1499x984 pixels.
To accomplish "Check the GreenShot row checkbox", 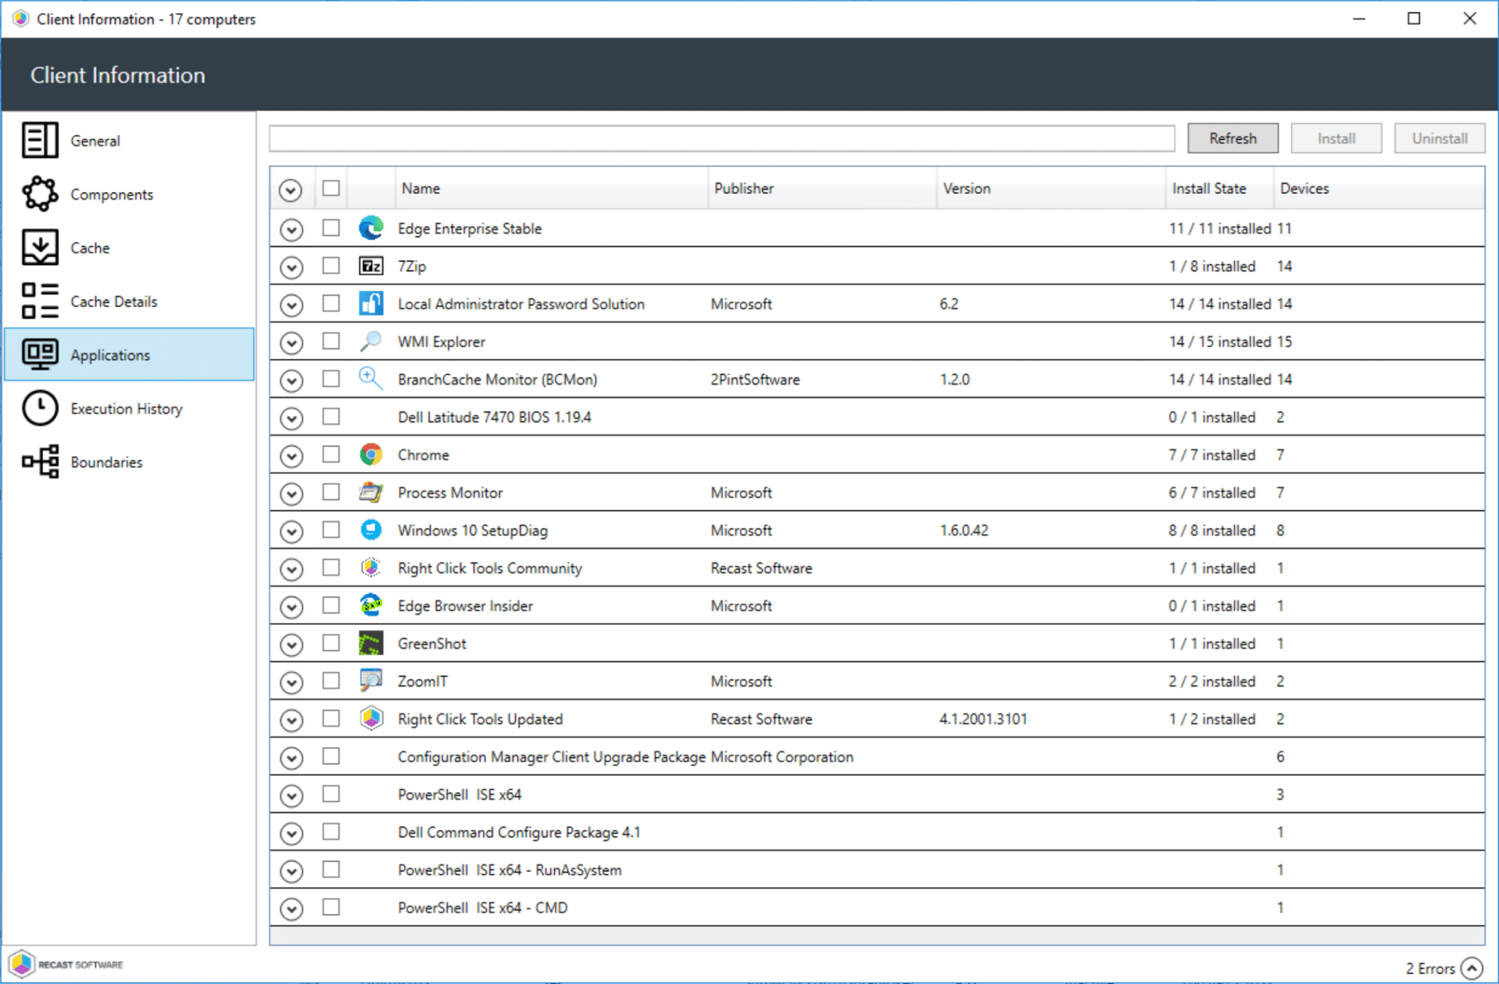I will pyautogui.click(x=332, y=643).
